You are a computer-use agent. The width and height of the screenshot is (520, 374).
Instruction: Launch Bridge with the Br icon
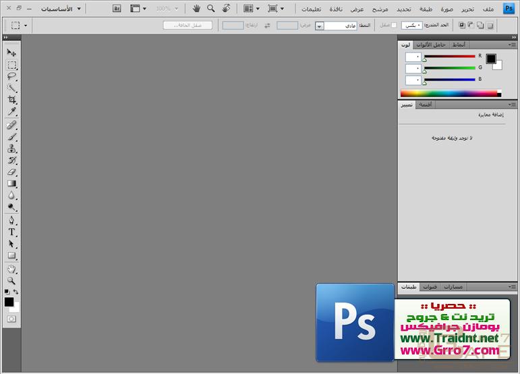click(117, 9)
